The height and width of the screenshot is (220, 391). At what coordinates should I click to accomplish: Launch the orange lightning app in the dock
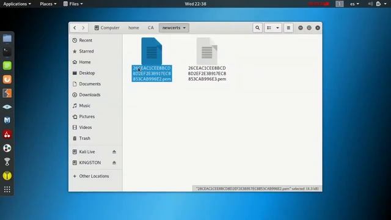[7, 93]
